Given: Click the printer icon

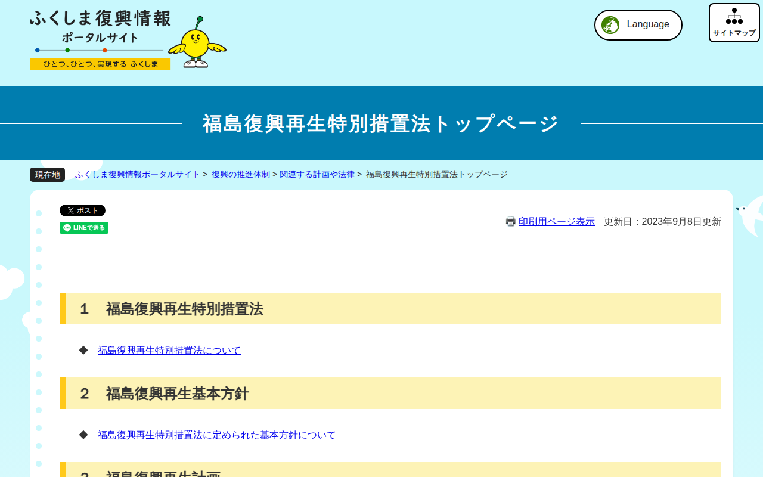Looking at the screenshot, I should point(511,222).
